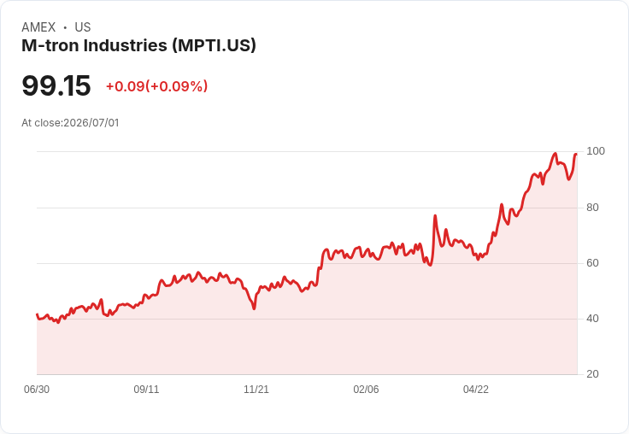The height and width of the screenshot is (434, 629).
Task: Click the AMEX exchange label
Action: (x=38, y=27)
